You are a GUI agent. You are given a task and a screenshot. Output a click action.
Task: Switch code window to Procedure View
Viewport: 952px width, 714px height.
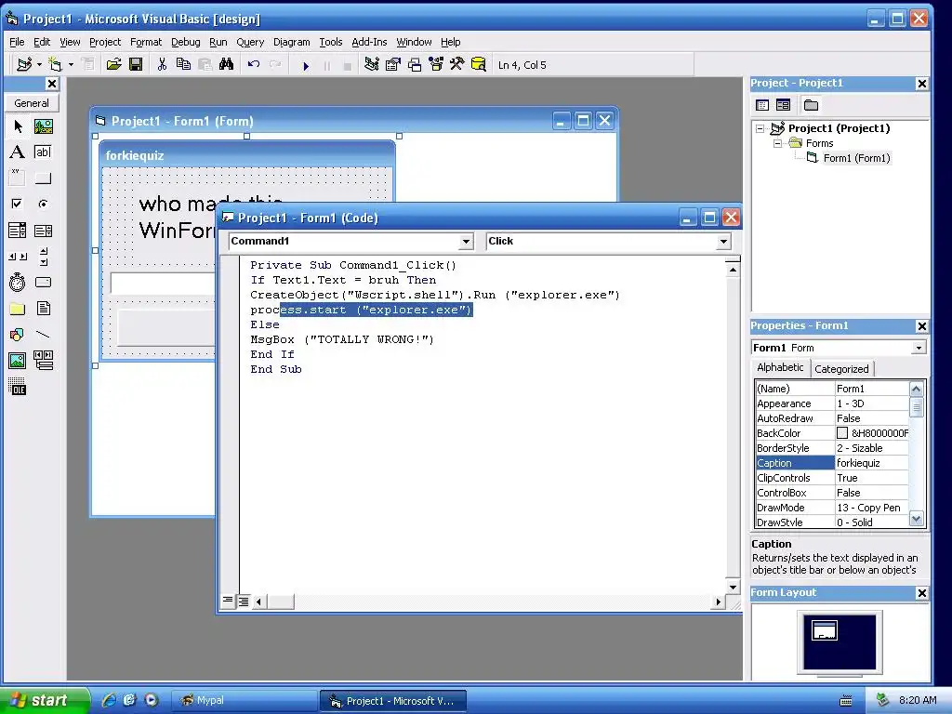click(227, 602)
